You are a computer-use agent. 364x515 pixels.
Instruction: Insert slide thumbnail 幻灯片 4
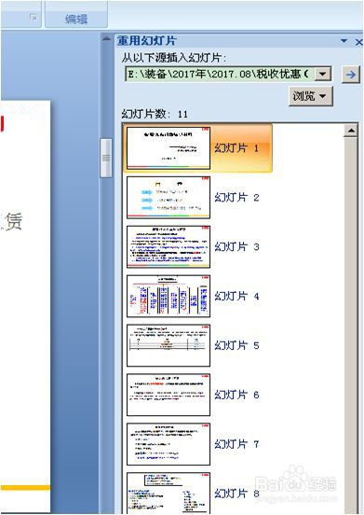pyautogui.click(x=169, y=296)
